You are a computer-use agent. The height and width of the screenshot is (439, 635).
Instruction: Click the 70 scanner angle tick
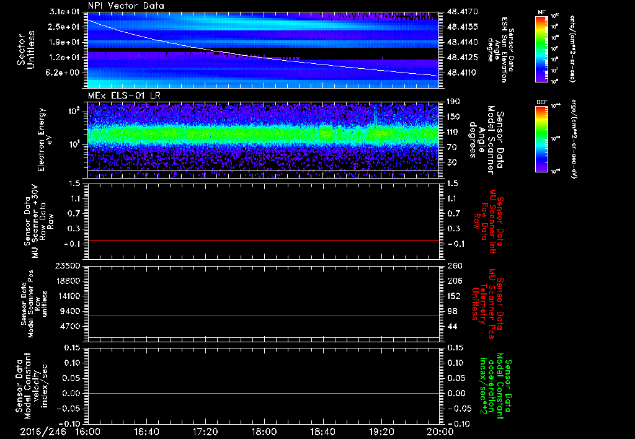point(451,148)
